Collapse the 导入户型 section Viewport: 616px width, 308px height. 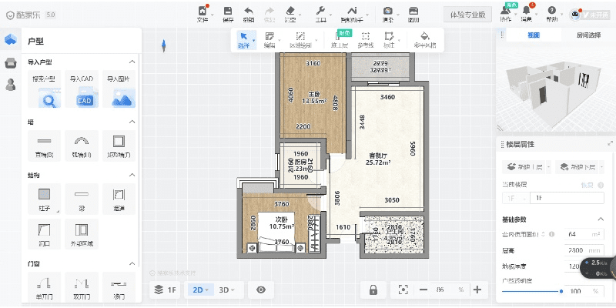131,62
